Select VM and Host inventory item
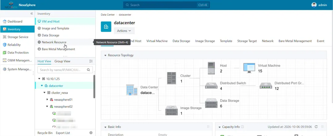 (x=65, y=21)
